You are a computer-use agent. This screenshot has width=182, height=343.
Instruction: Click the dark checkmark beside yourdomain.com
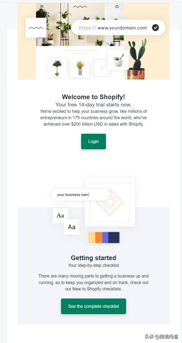[155, 27]
